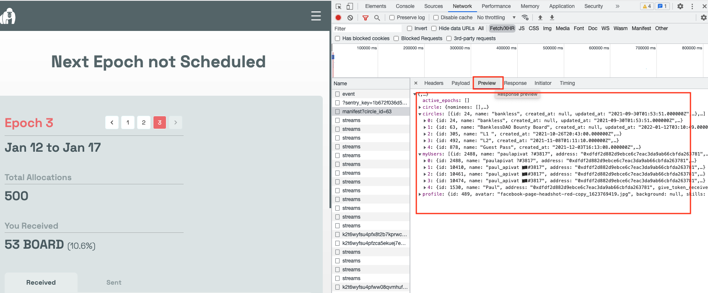The height and width of the screenshot is (293, 708).
Task: Enable Blocked Requests checkbox
Action: [396, 38]
